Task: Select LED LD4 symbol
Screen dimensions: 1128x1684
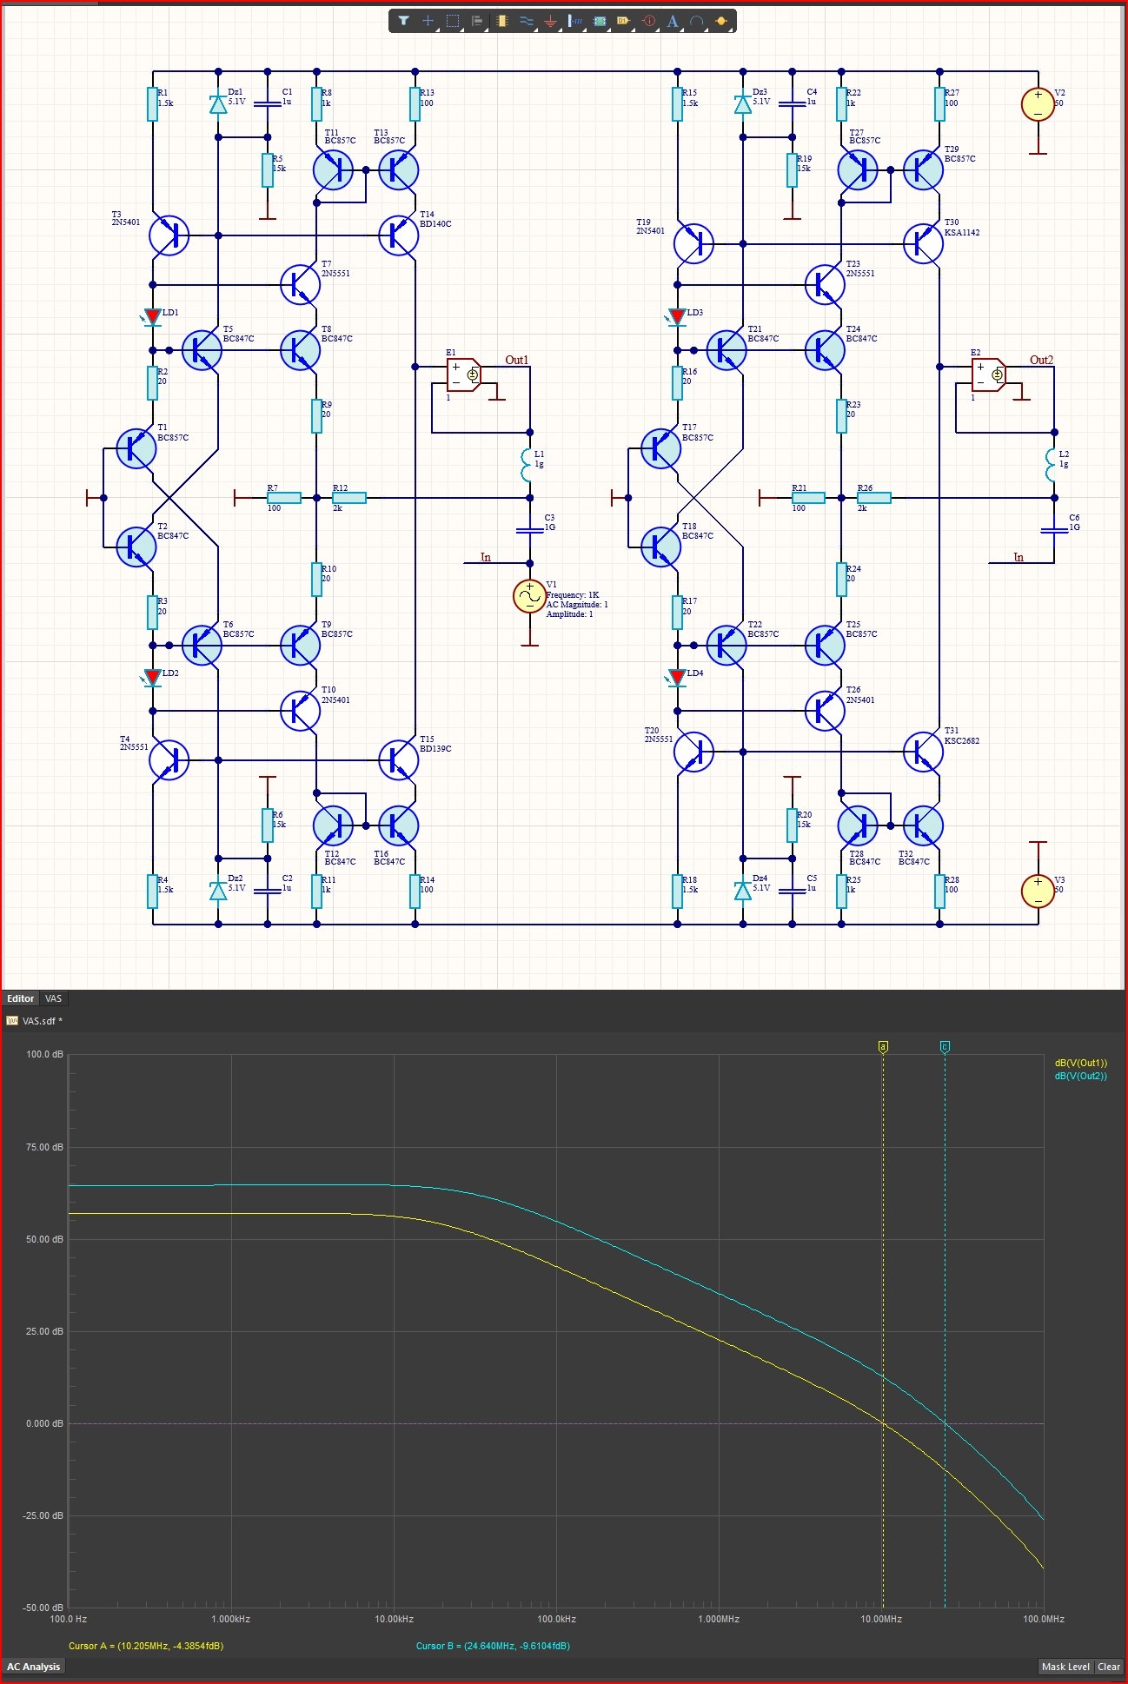Action: [x=677, y=678]
